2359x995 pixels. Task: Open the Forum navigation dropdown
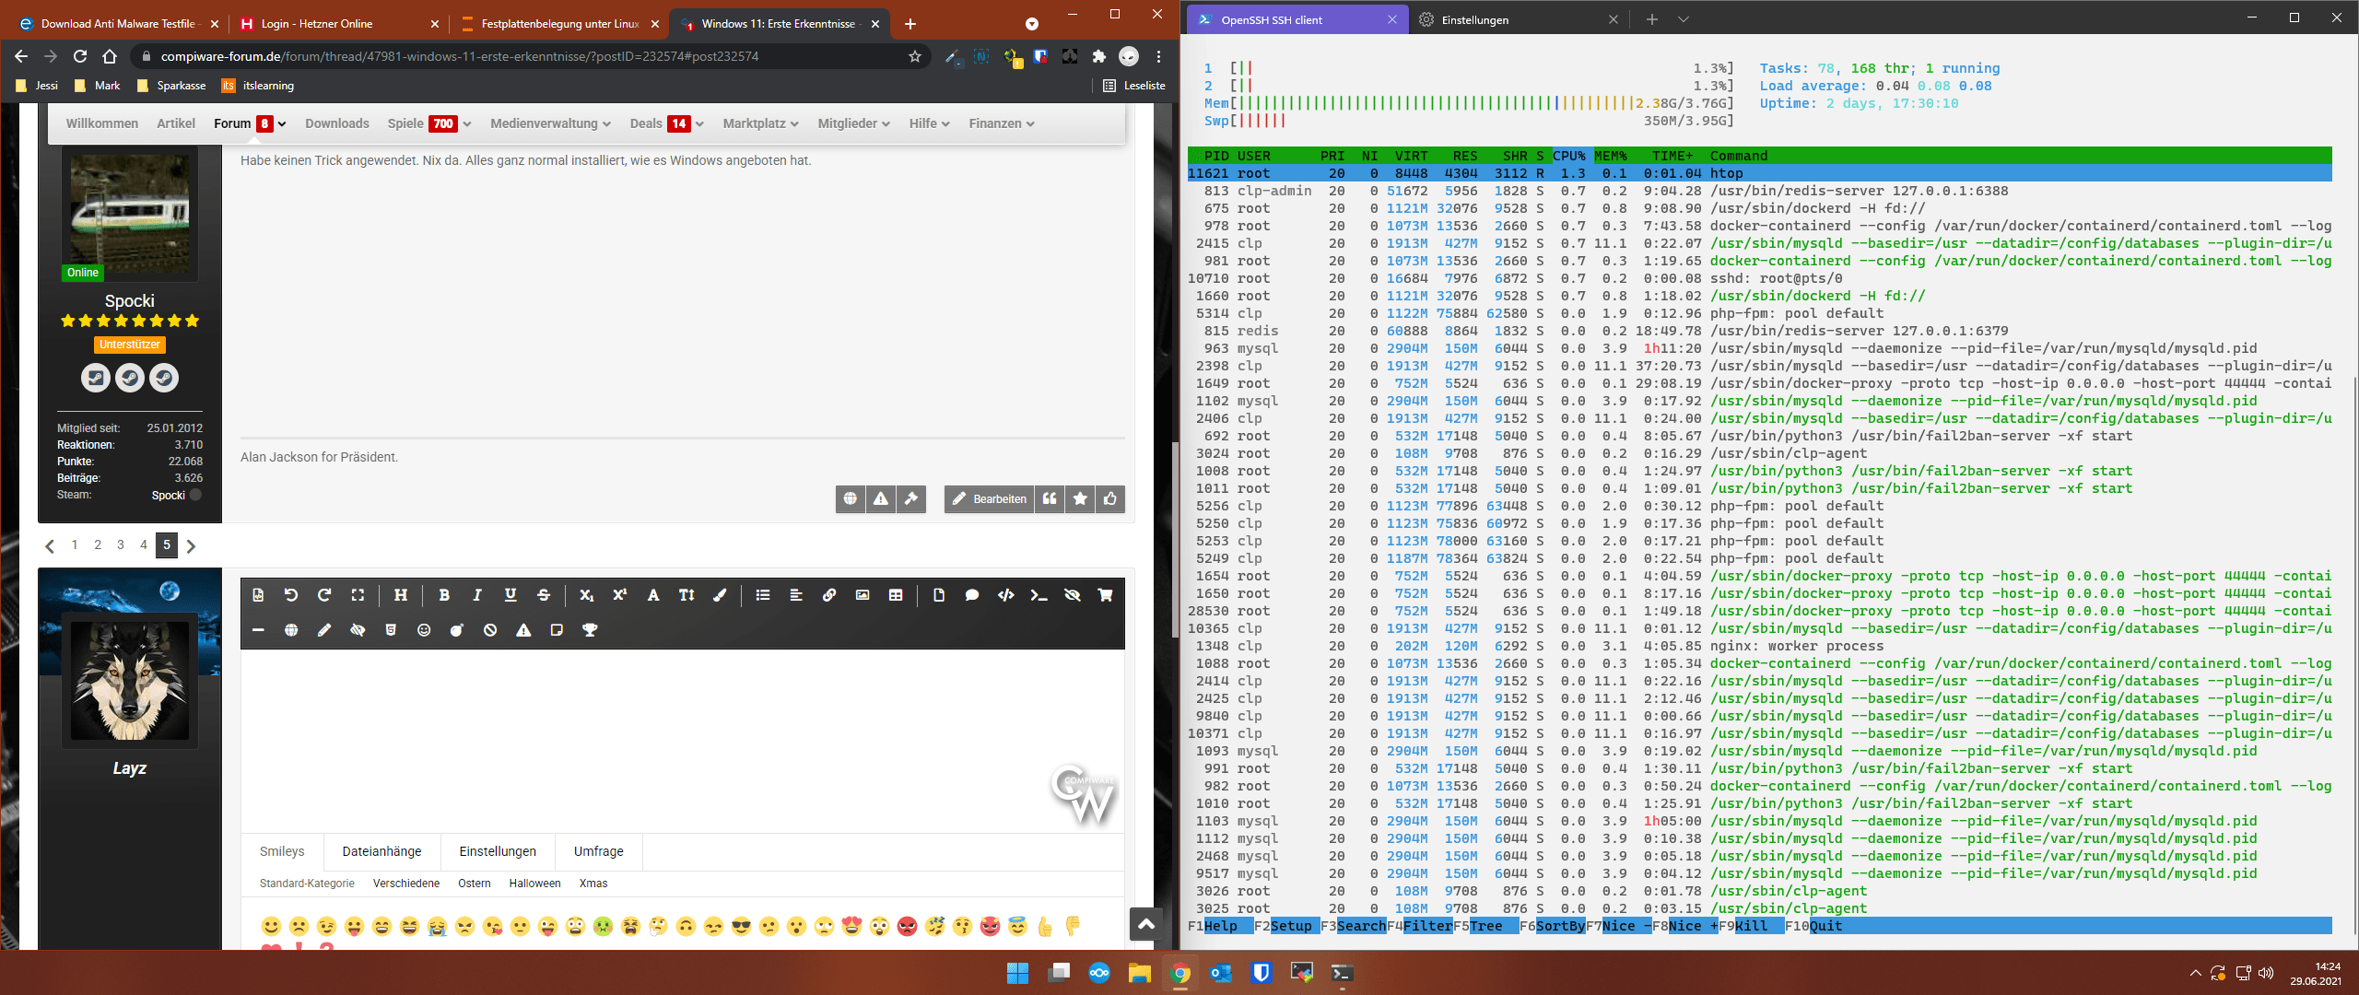[x=282, y=123]
